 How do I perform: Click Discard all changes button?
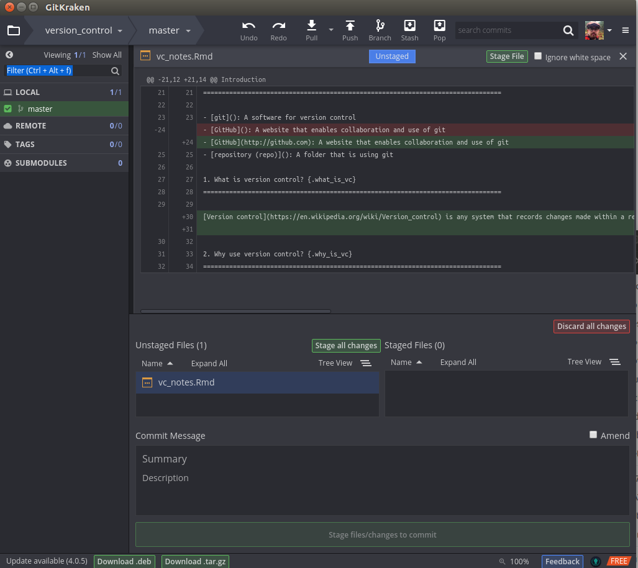[591, 327]
